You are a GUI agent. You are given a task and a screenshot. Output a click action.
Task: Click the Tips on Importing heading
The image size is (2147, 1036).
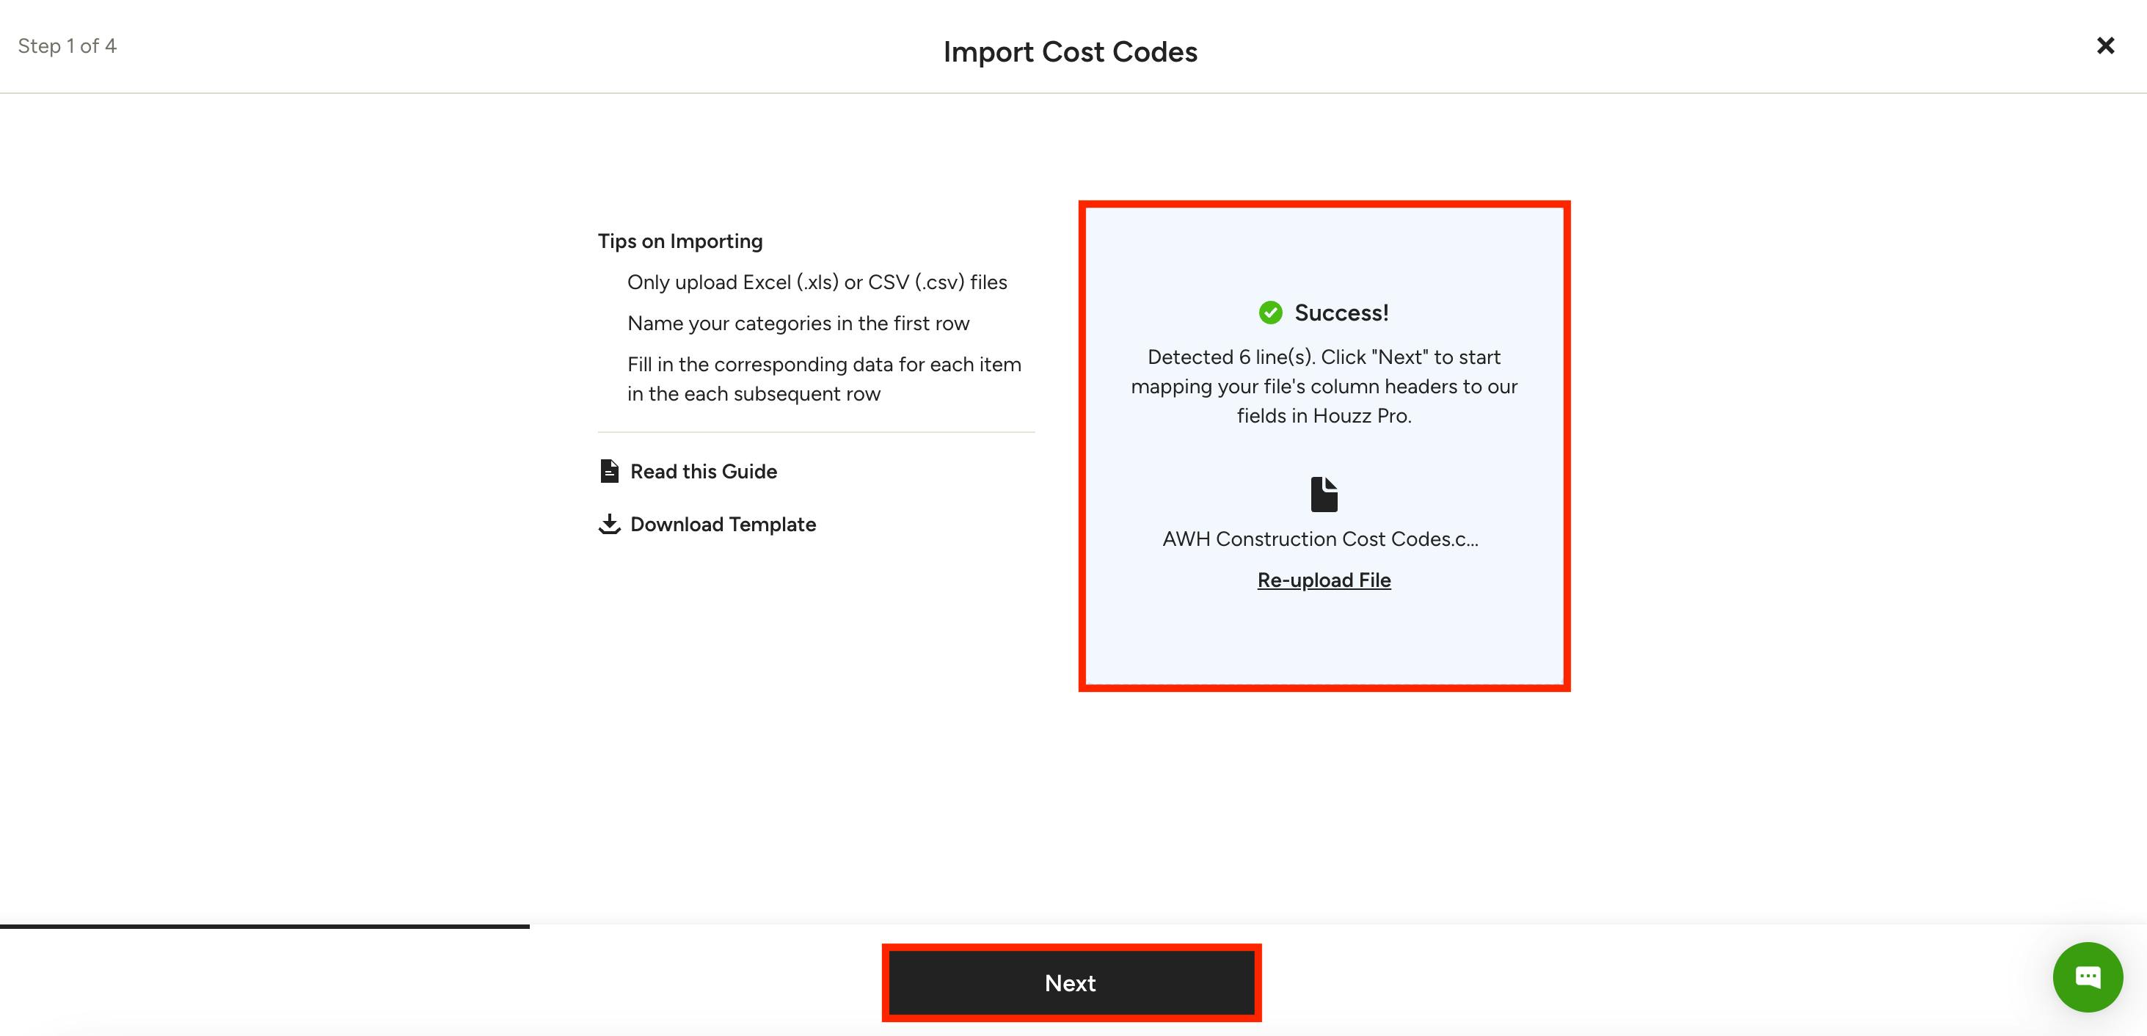(680, 241)
